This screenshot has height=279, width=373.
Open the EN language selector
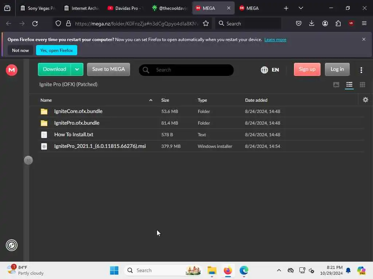pos(270,70)
